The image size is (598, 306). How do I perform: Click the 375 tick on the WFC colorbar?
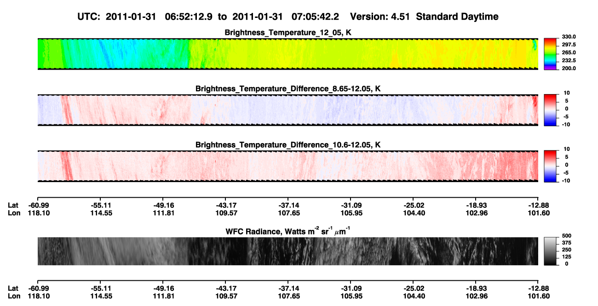(567, 243)
